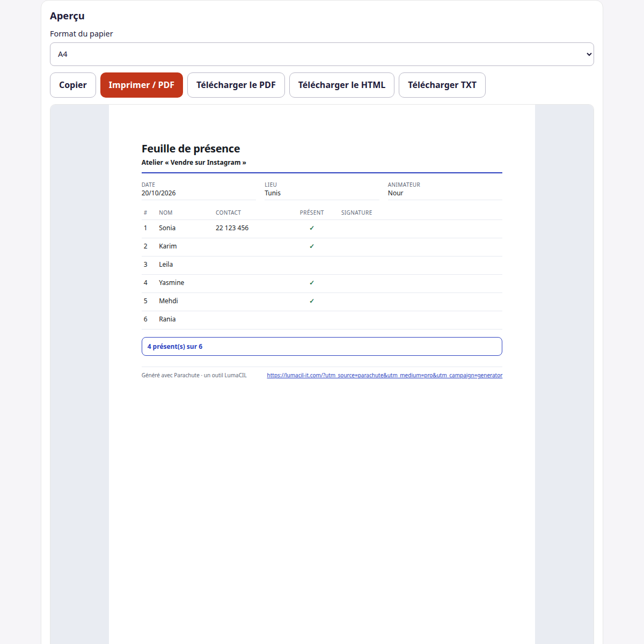Select the Leila attendance row

322,265
